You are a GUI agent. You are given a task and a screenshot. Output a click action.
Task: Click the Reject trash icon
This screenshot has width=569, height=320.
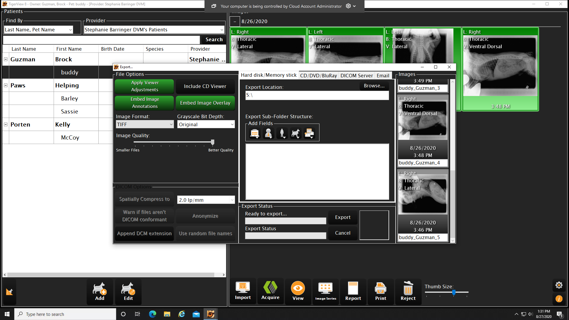[x=408, y=291]
